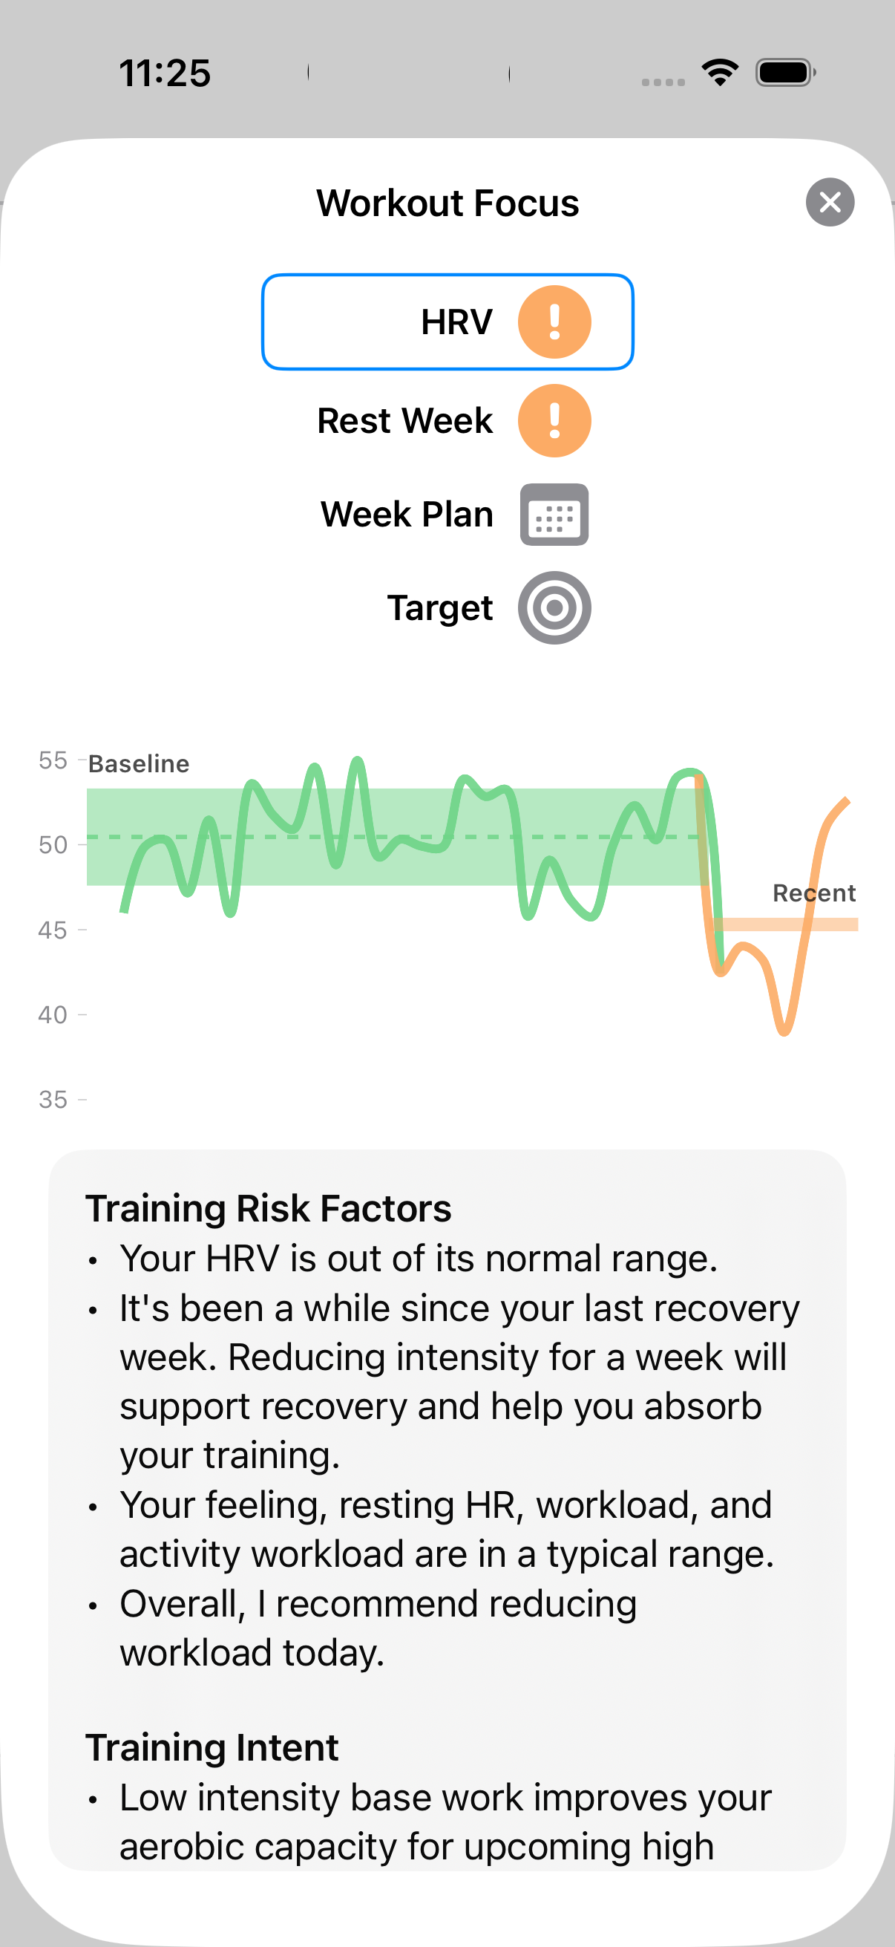The image size is (895, 1947).
Task: Tap the HRV out-of-range bullet text
Action: click(x=419, y=1259)
